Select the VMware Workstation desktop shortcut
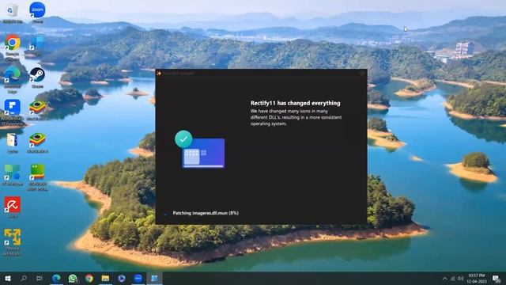The height and width of the screenshot is (285, 506). coord(13,241)
